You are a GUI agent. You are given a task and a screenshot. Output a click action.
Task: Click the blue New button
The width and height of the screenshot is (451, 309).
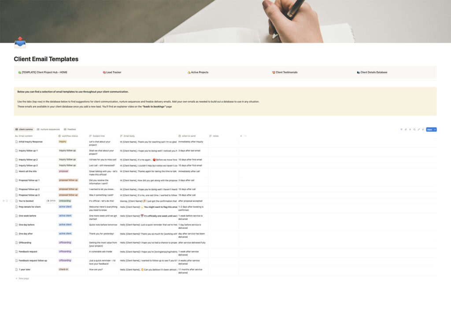point(430,129)
